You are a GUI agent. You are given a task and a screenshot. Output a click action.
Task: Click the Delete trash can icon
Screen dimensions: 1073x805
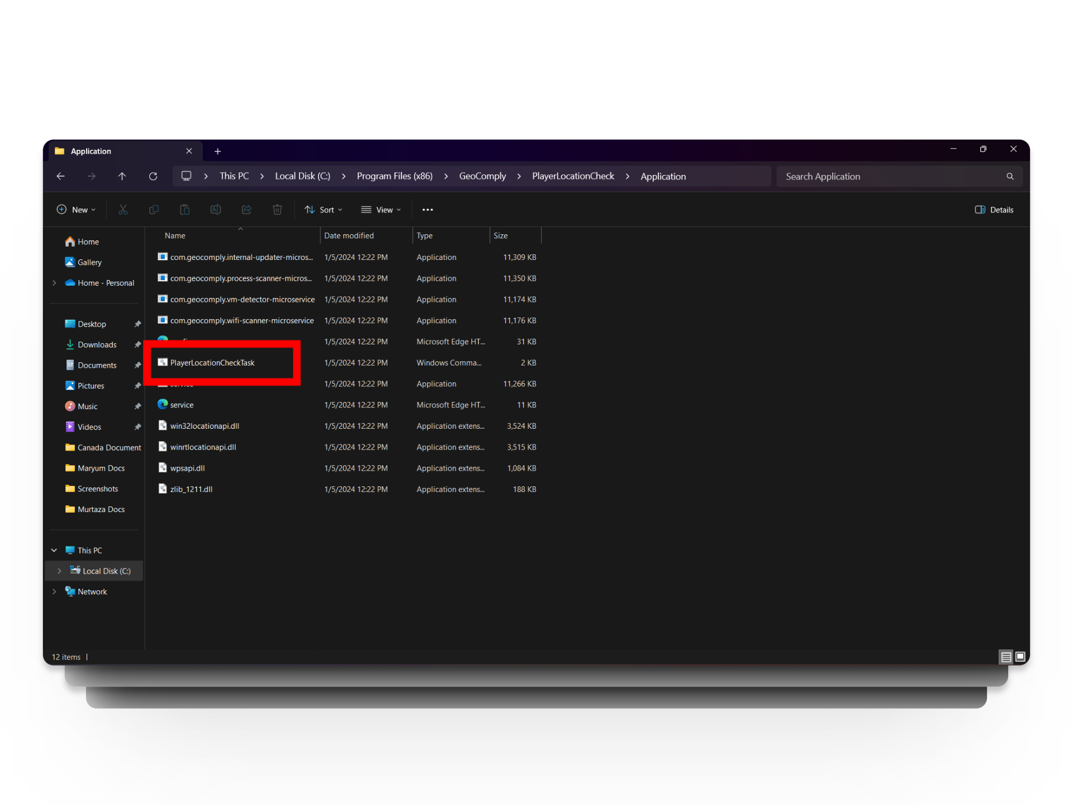coord(277,210)
